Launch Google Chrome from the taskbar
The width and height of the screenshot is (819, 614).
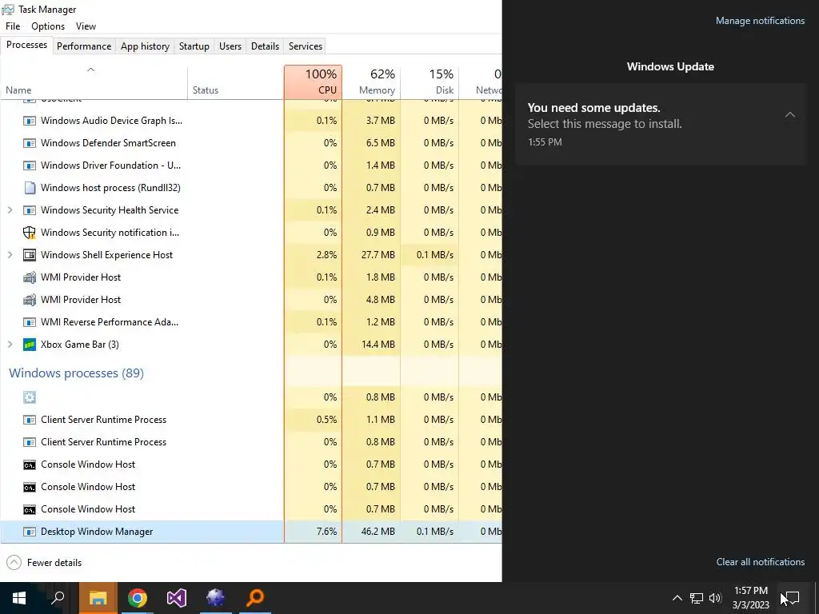click(138, 598)
